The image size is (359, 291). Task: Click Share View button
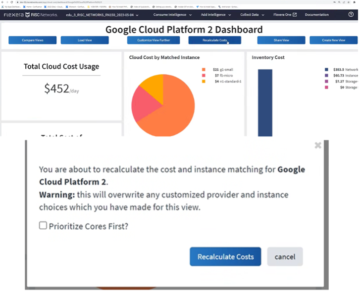281,40
